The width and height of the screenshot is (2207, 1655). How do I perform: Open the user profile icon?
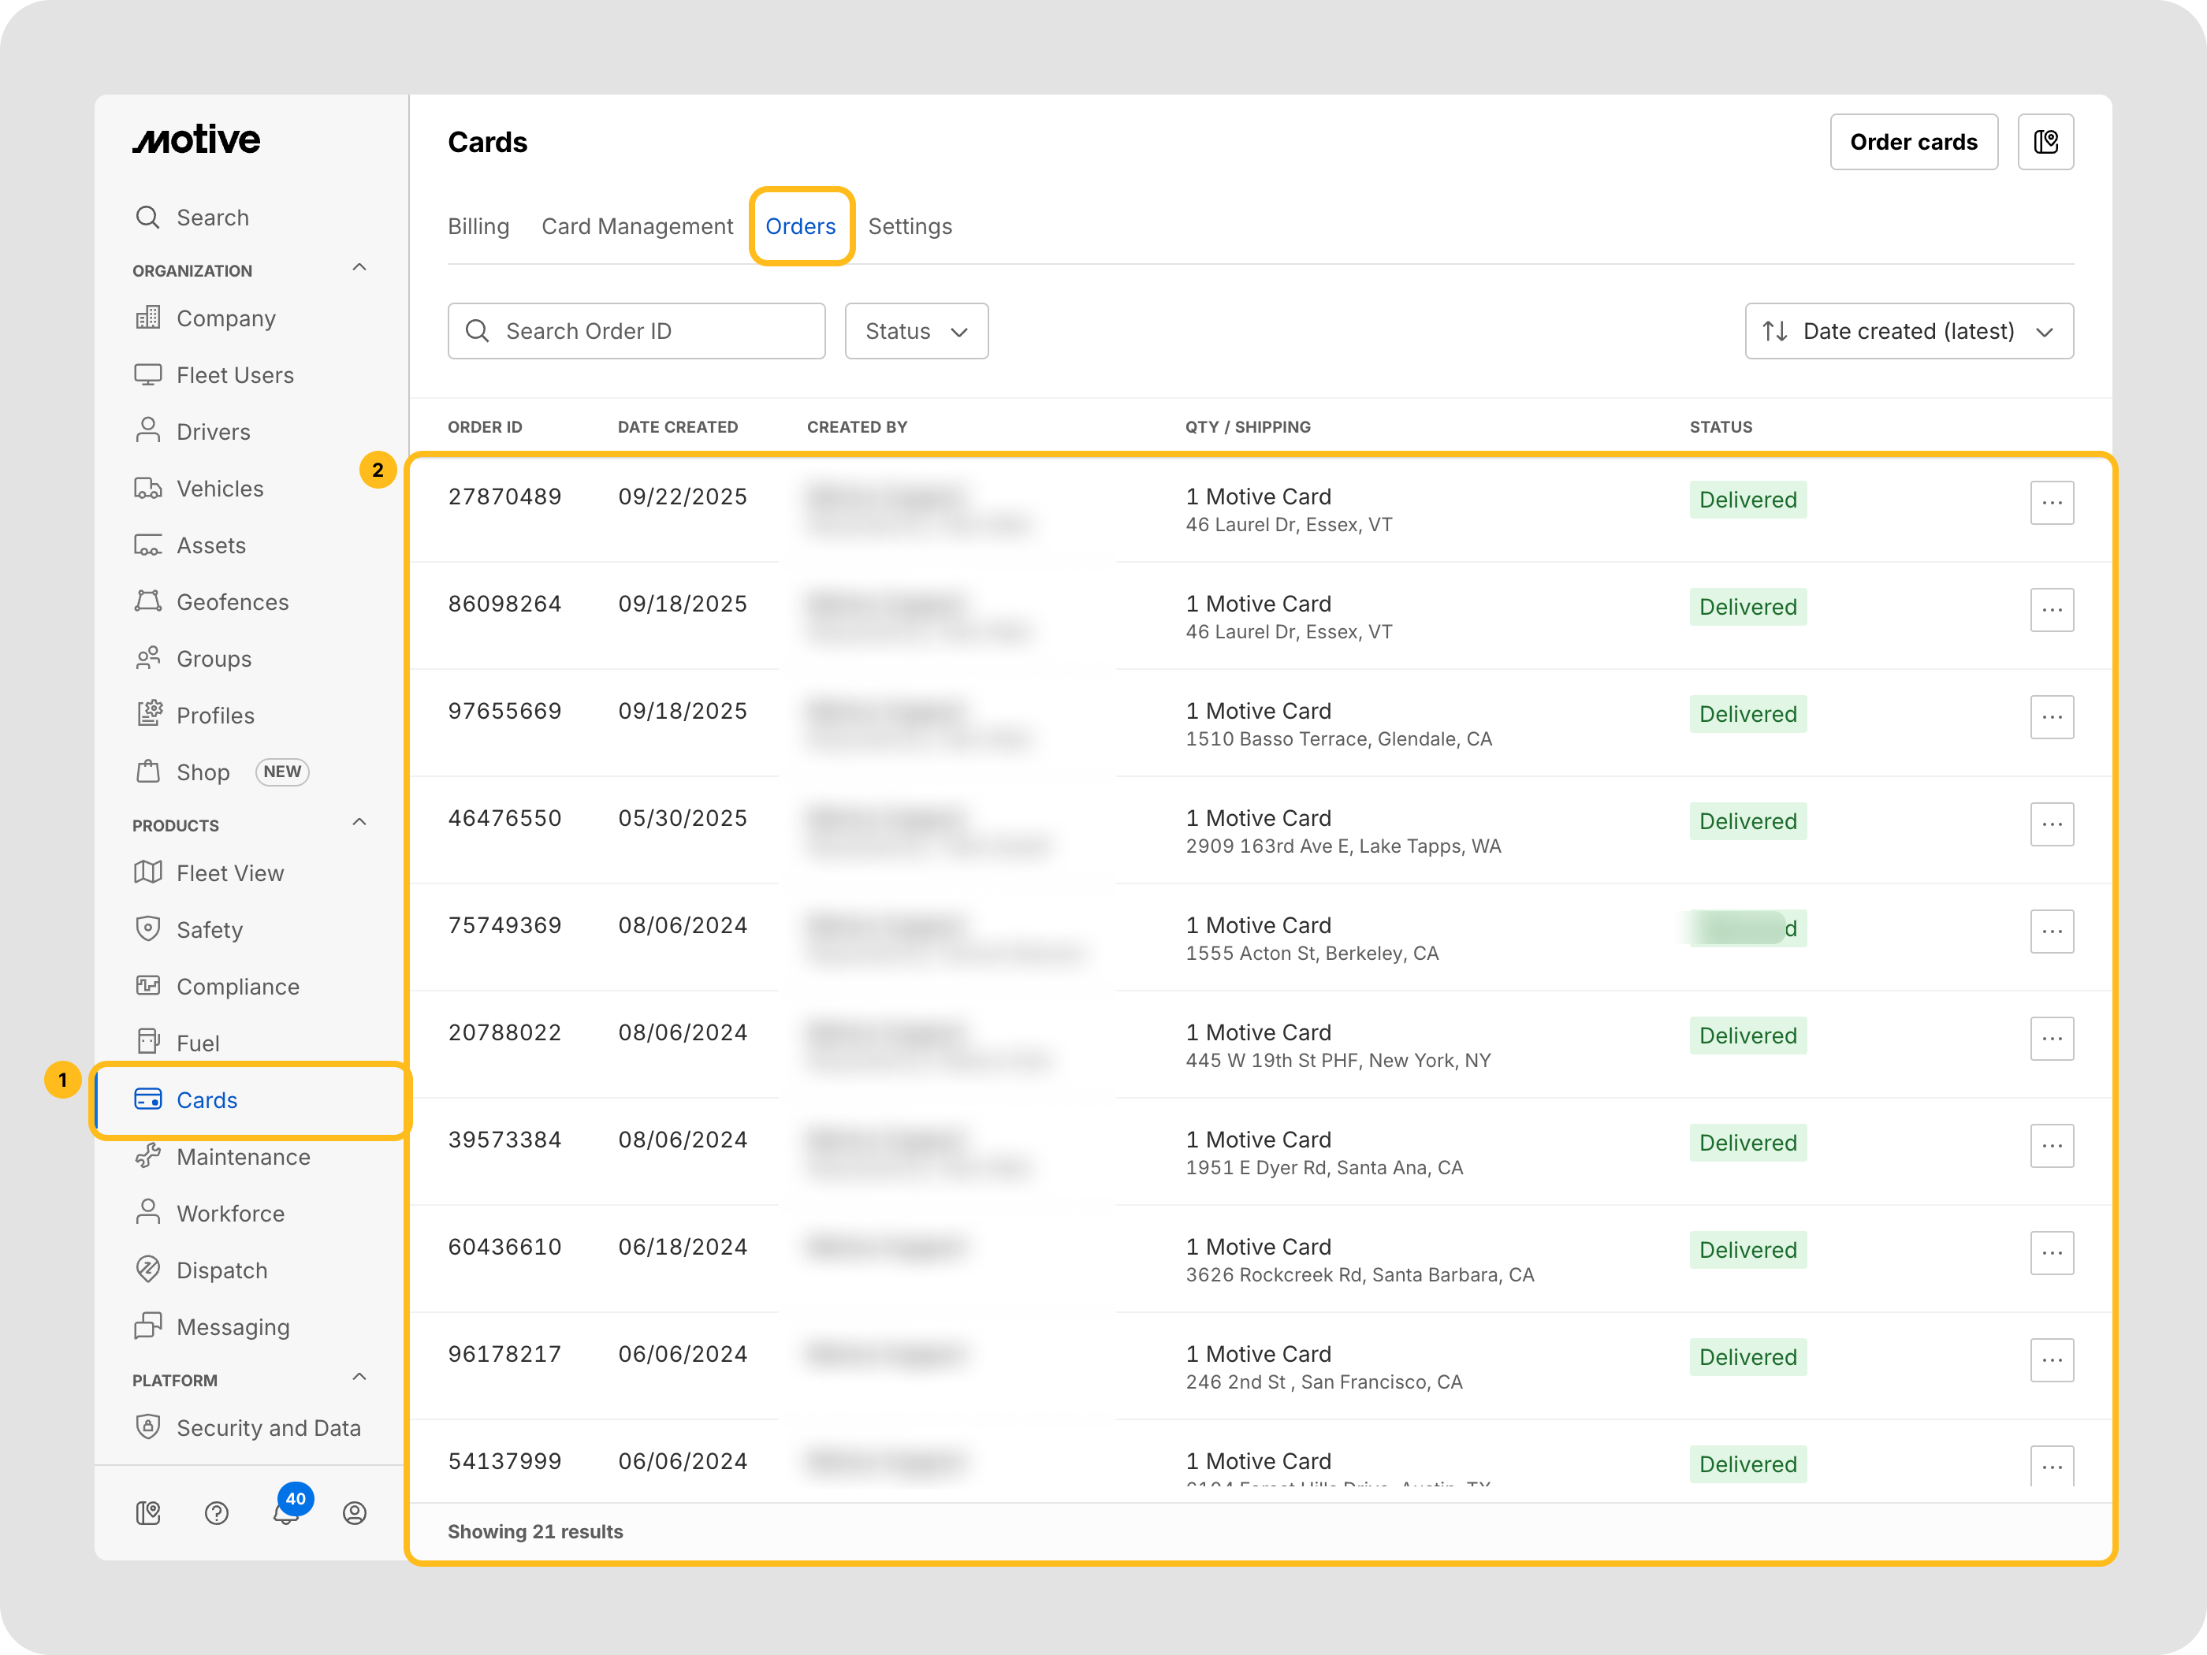pos(354,1513)
